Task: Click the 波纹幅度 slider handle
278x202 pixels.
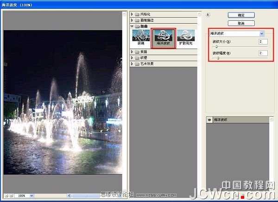Action: coord(218,58)
